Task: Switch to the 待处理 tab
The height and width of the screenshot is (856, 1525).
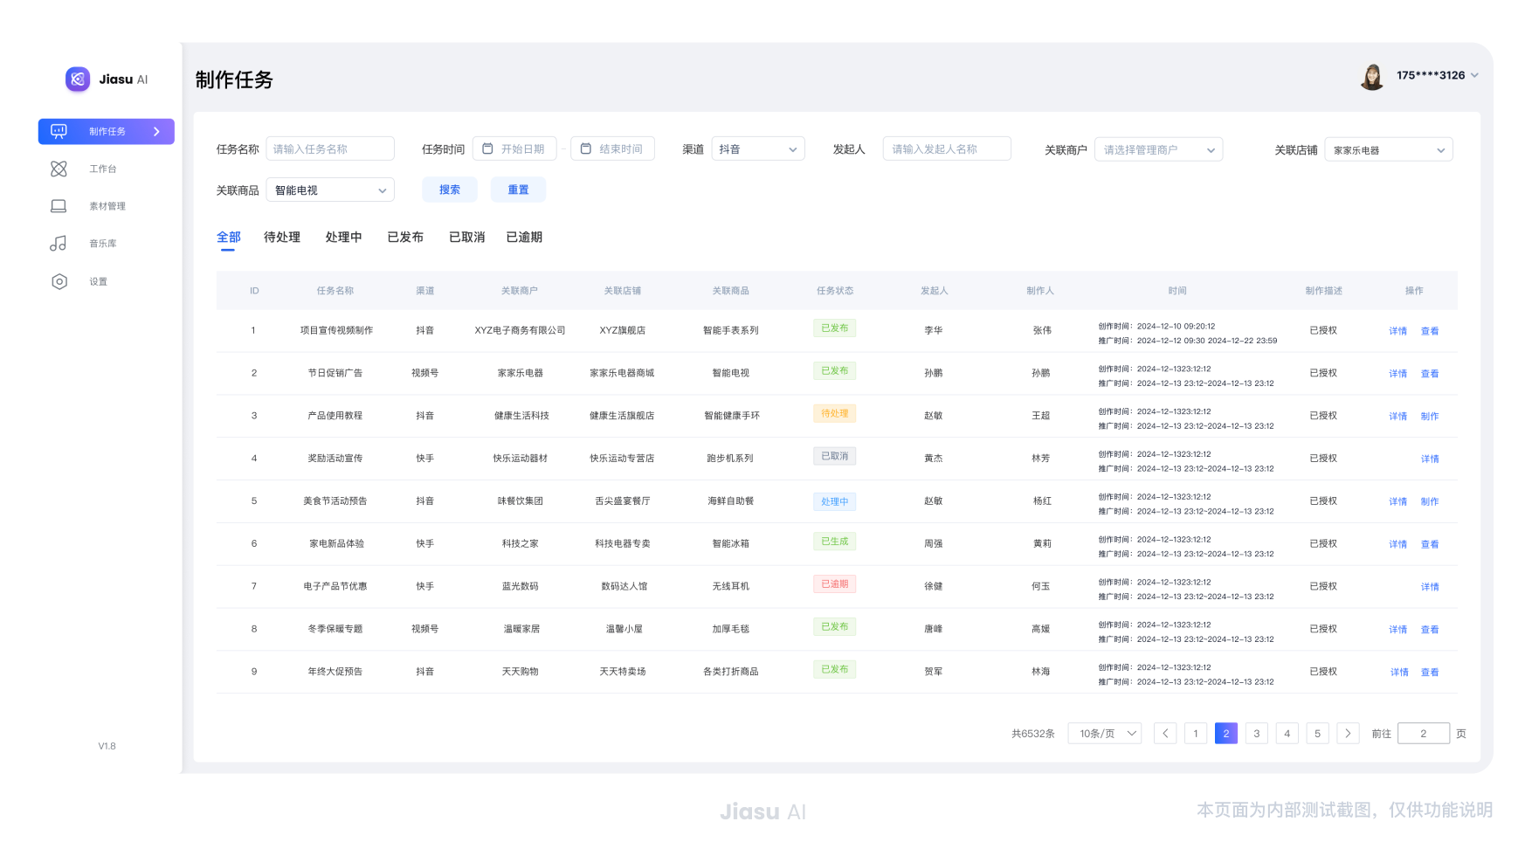Action: pyautogui.click(x=281, y=238)
